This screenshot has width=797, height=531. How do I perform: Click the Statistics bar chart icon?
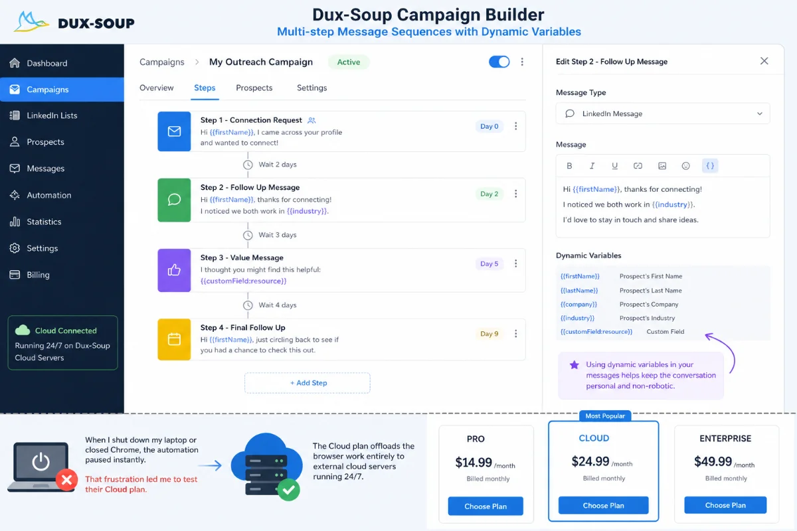pyautogui.click(x=15, y=222)
